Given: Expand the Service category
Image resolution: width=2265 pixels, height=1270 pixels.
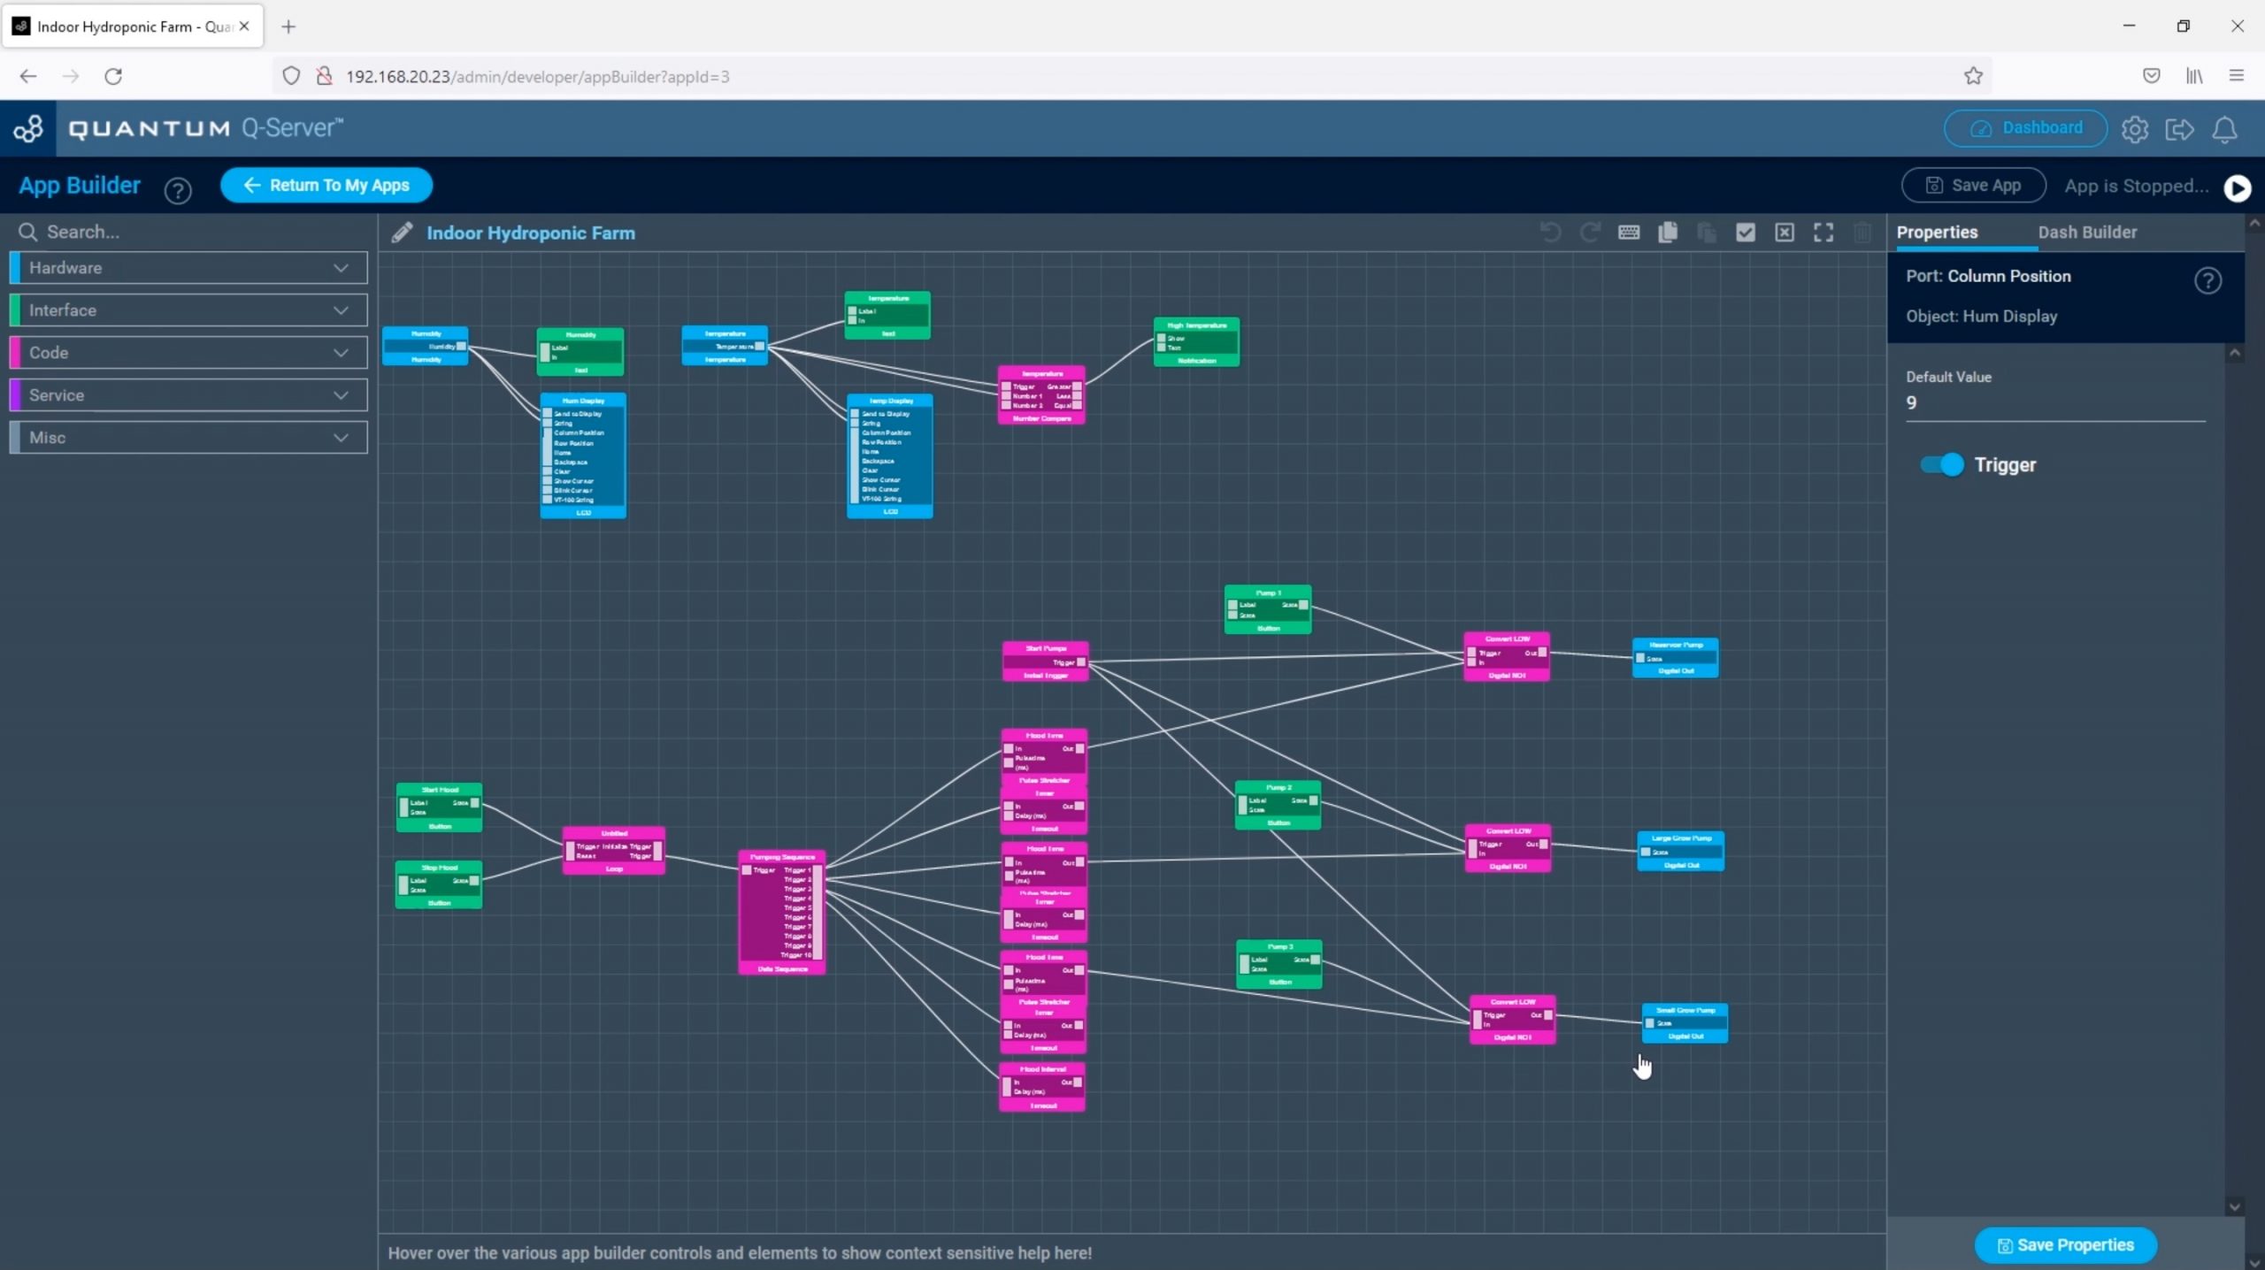Looking at the screenshot, I should pos(188,395).
